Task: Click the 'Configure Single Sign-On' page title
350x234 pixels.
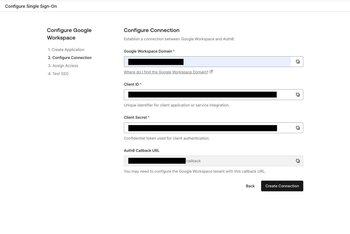Action: point(31,6)
